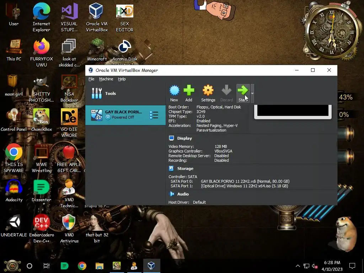Open Oracle VM VirtualBox desktop icon
Screen dimensions: 364x273
tap(97, 17)
